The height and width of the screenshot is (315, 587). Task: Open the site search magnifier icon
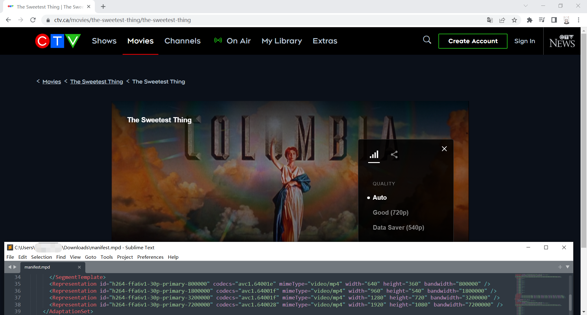click(427, 40)
